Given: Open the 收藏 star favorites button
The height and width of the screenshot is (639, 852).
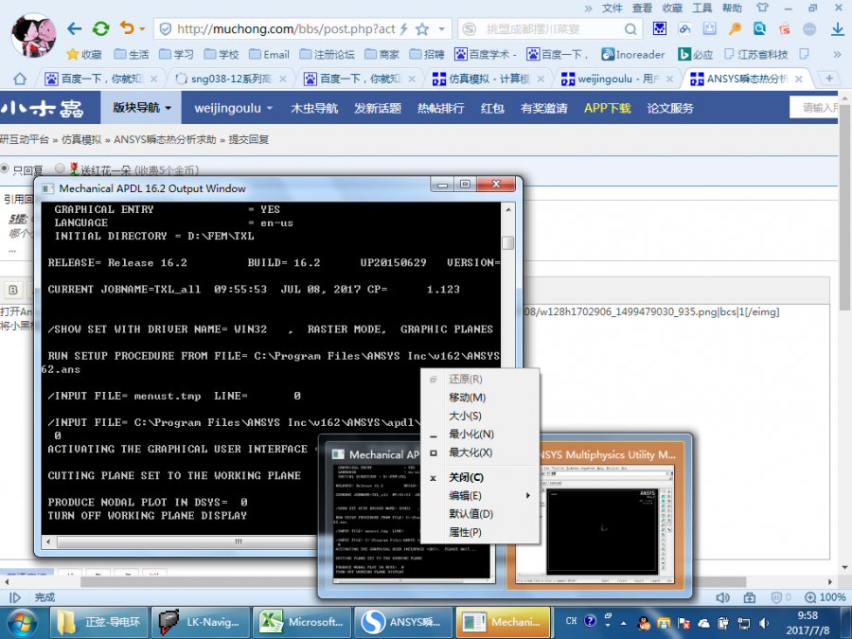Looking at the screenshot, I should click(84, 54).
